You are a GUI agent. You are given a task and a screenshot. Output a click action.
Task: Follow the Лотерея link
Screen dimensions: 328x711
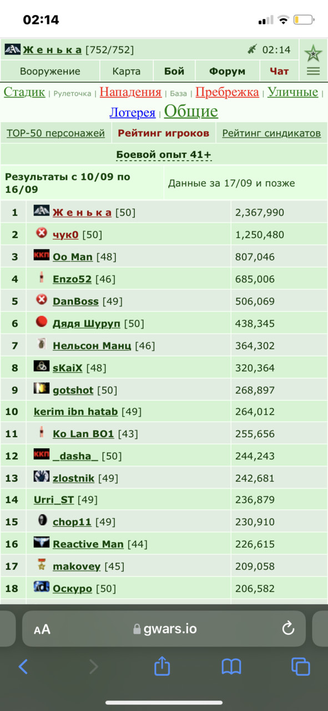tap(132, 113)
